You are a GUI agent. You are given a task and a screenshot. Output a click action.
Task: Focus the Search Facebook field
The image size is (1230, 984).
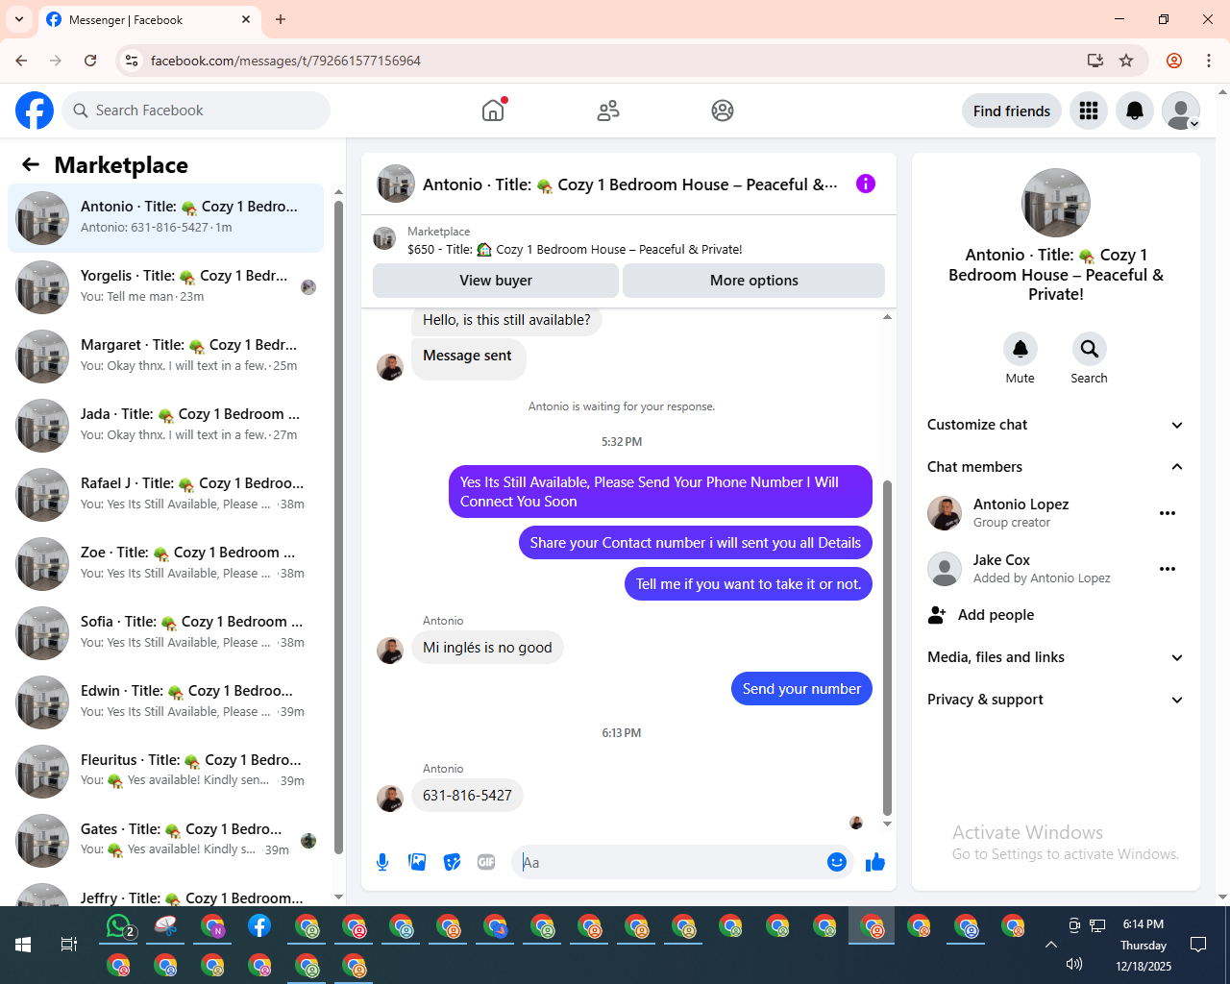[196, 111]
